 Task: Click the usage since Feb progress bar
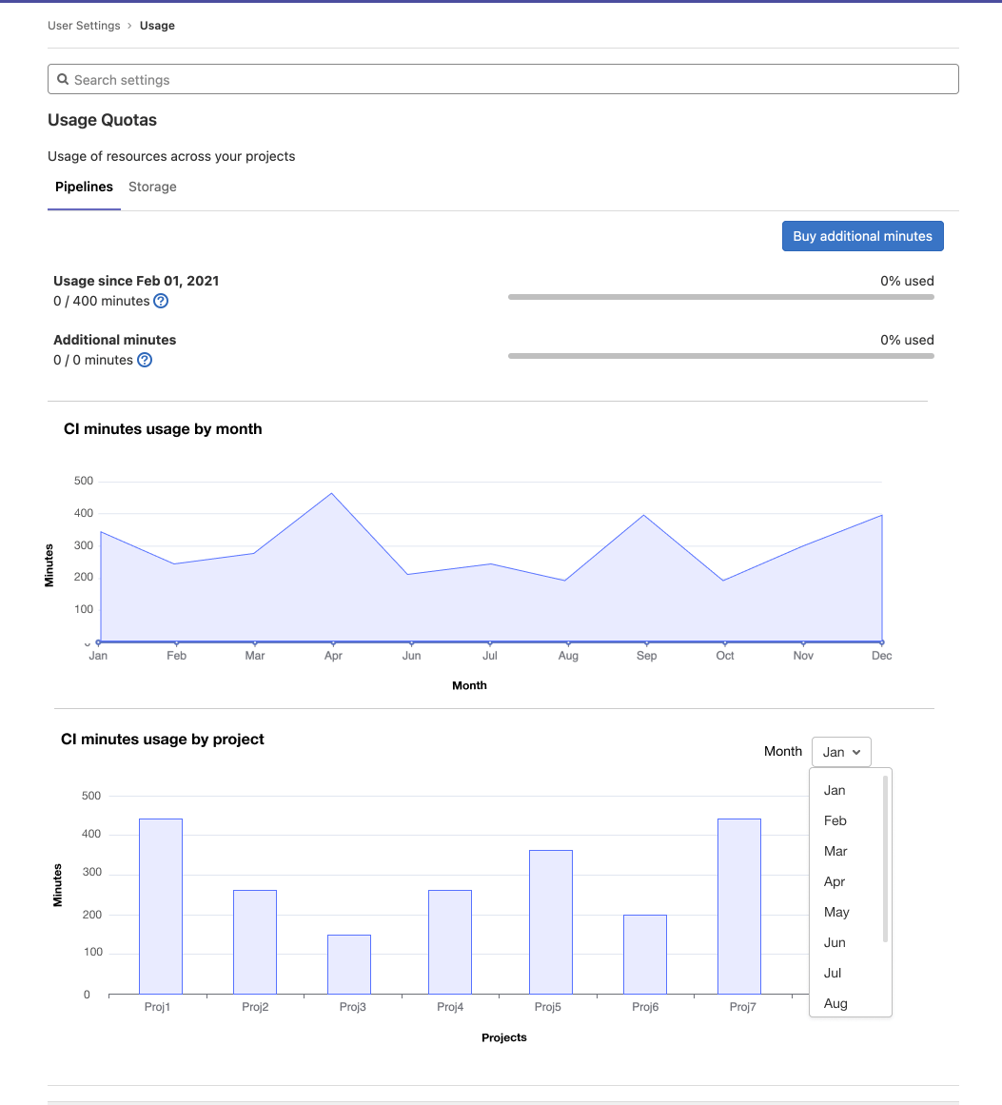pyautogui.click(x=721, y=296)
